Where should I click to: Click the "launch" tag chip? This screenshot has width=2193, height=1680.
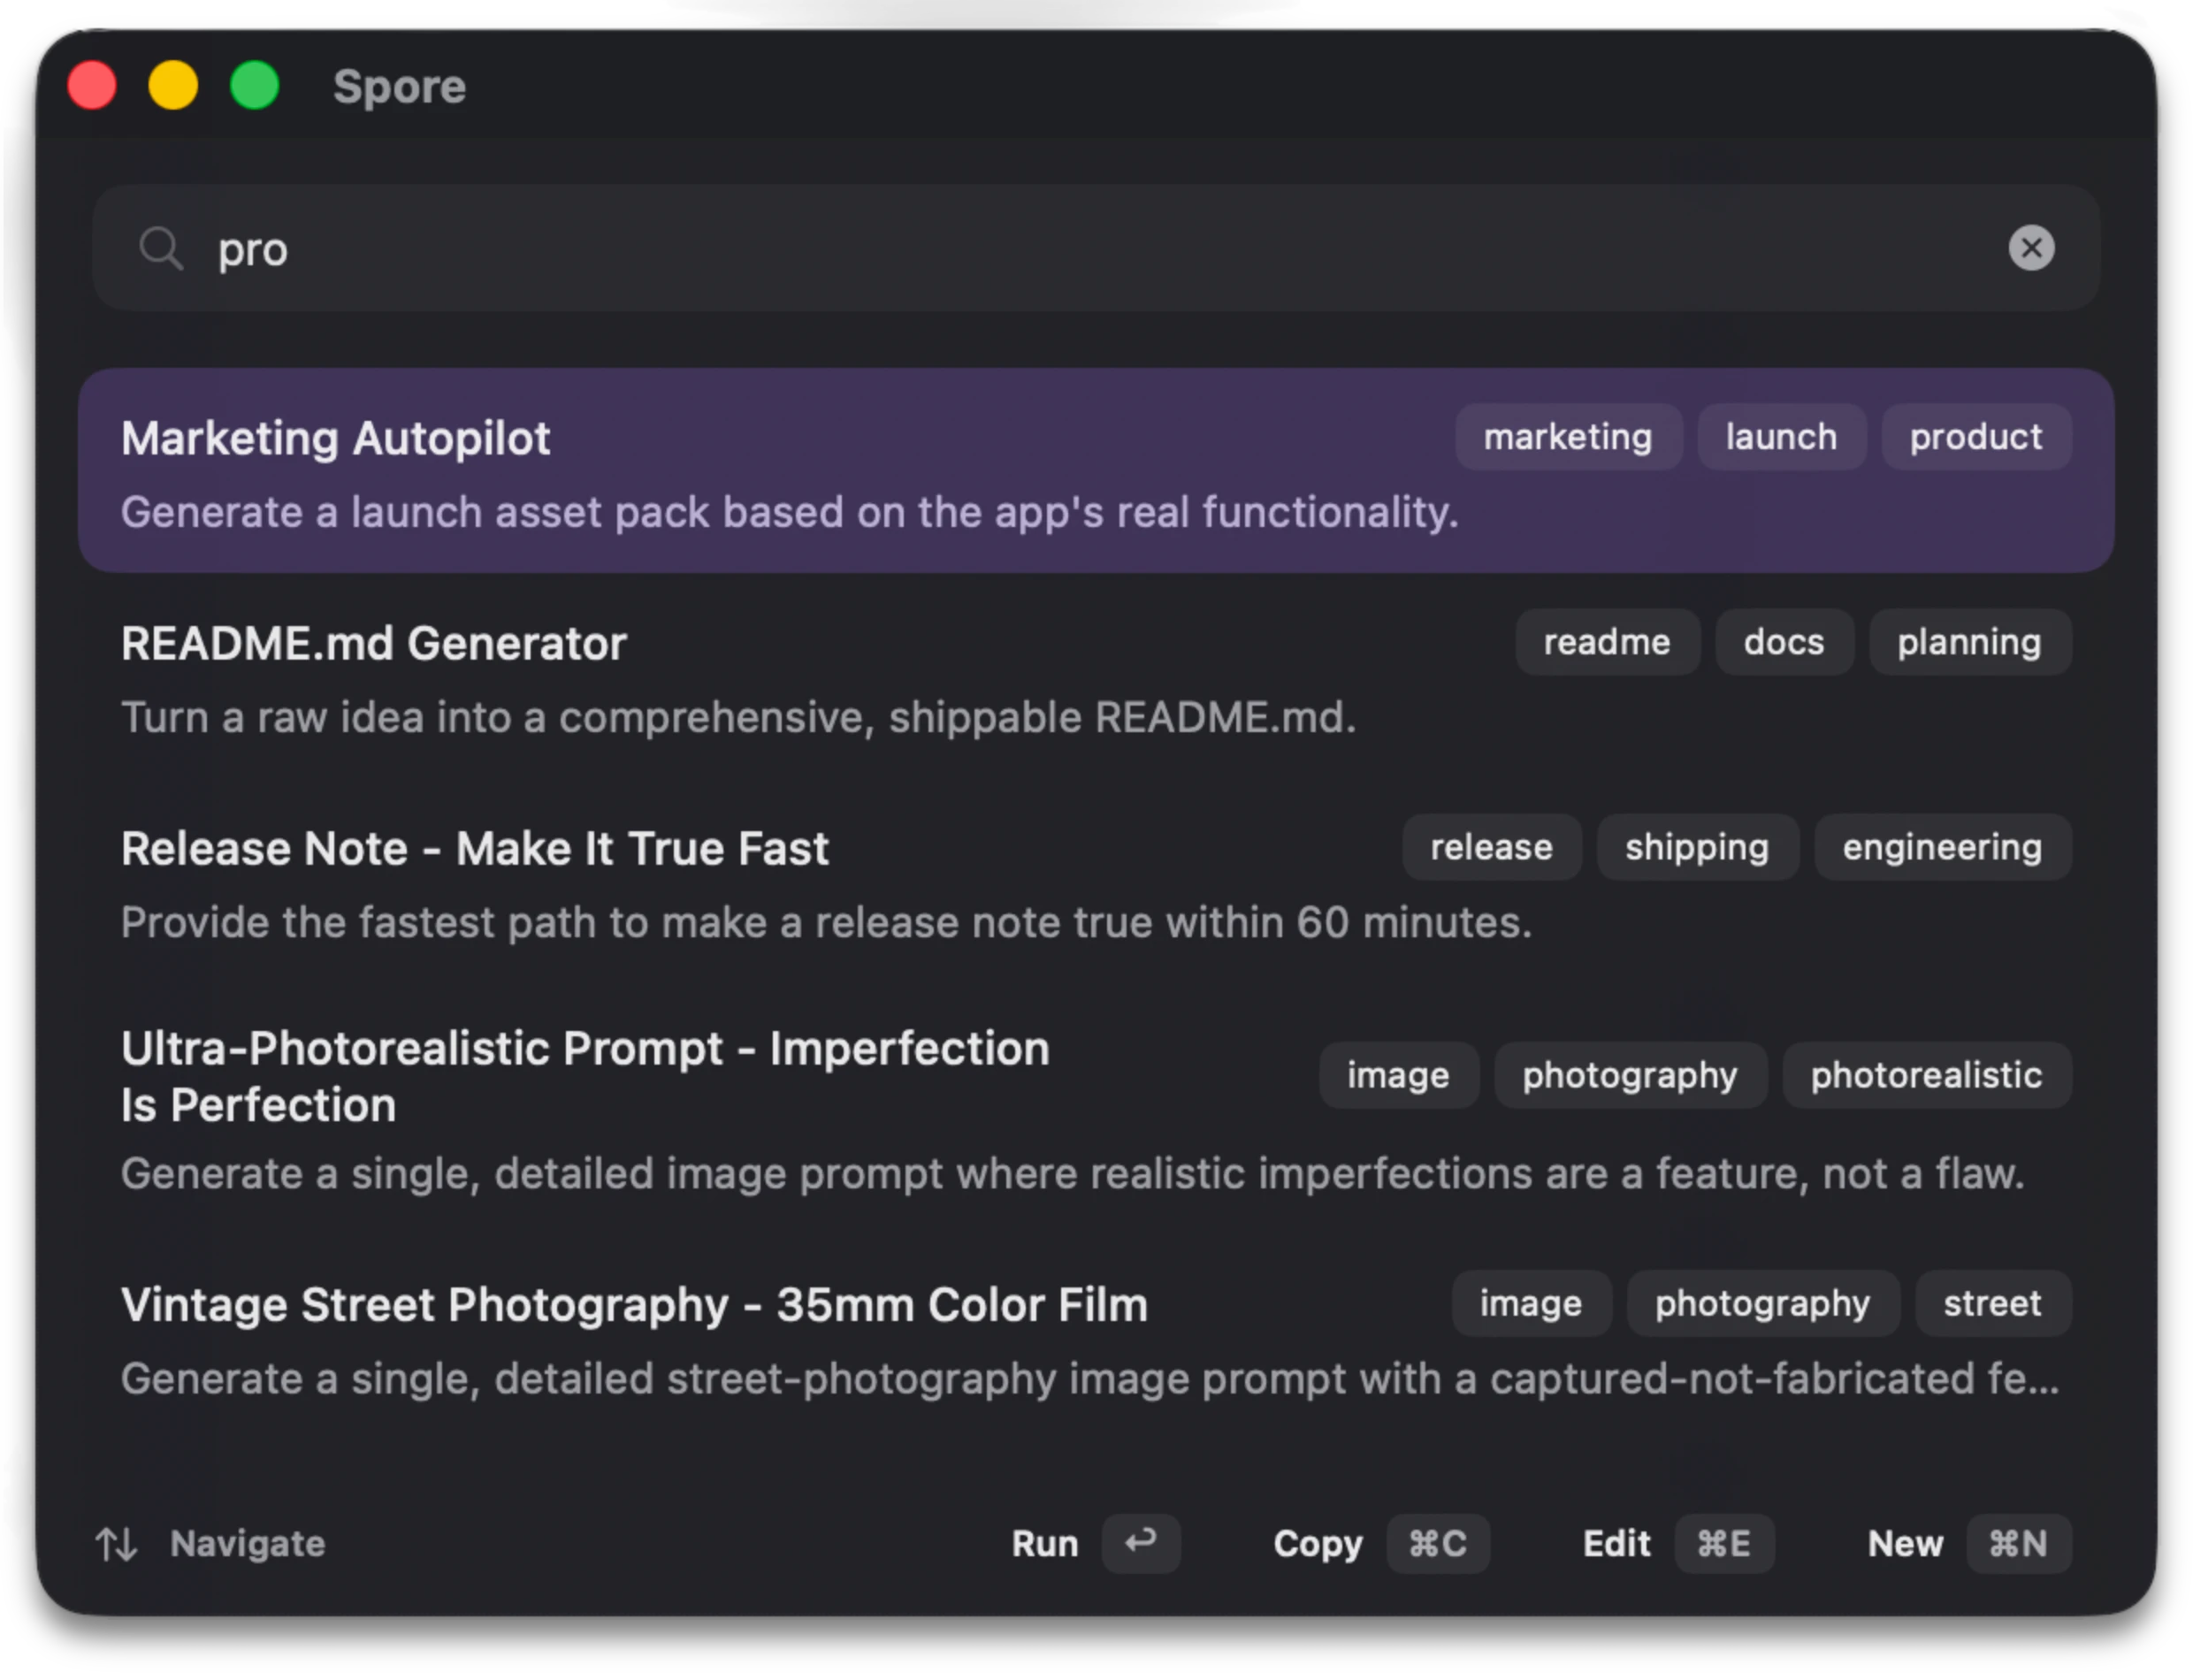click(1780, 437)
